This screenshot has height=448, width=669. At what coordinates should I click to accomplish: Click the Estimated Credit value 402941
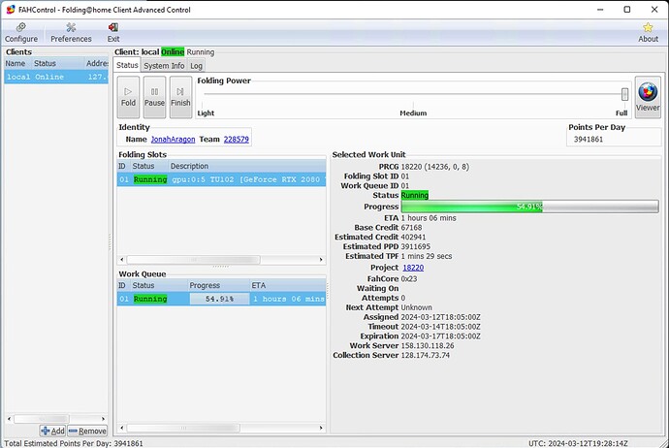click(x=413, y=237)
